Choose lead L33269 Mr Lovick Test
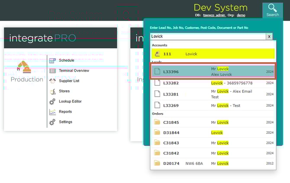The height and width of the screenshot is (183, 290). (x=213, y=105)
